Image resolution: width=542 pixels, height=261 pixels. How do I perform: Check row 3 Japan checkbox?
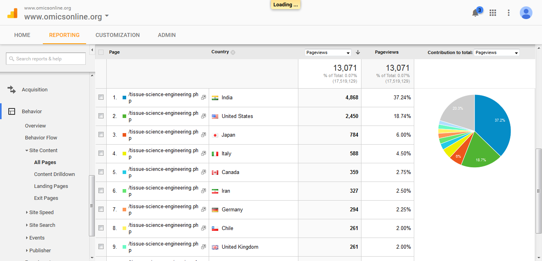pos(101,135)
